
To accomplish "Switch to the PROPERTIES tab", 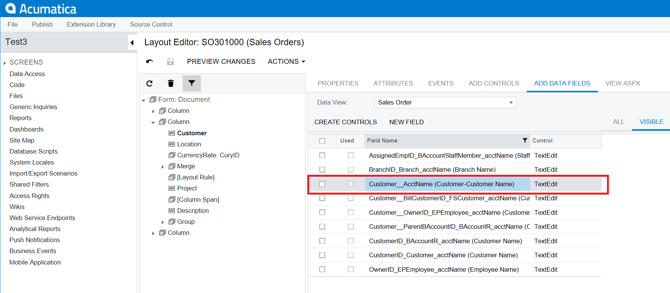I will tap(338, 83).
